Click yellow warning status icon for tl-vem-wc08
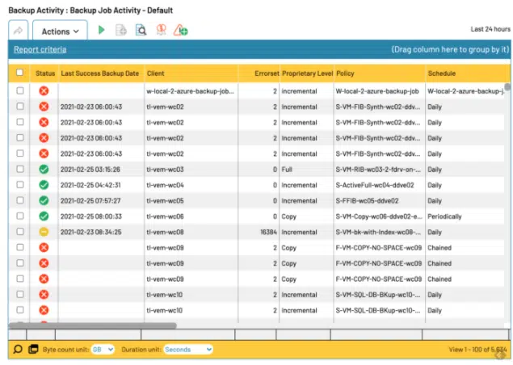The height and width of the screenshot is (365, 513). pos(44,232)
